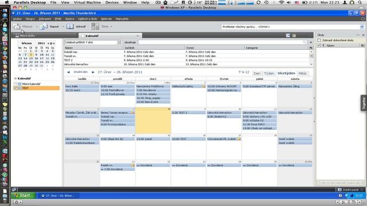Open the Napsat dropdown arrow
Screen dimensions: 367x206
[x=63, y=27]
